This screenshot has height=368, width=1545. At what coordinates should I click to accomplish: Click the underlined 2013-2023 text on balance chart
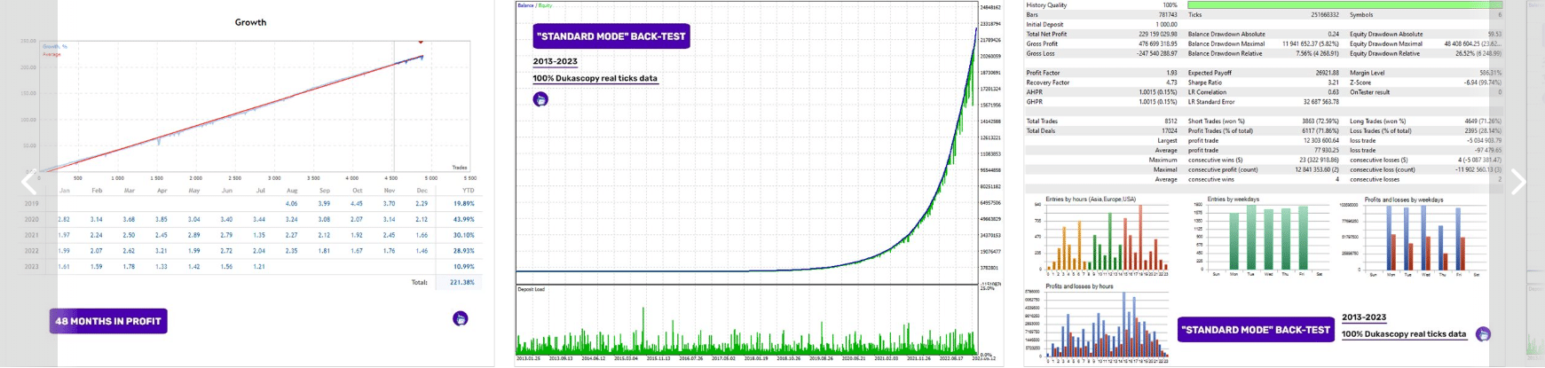click(x=556, y=61)
